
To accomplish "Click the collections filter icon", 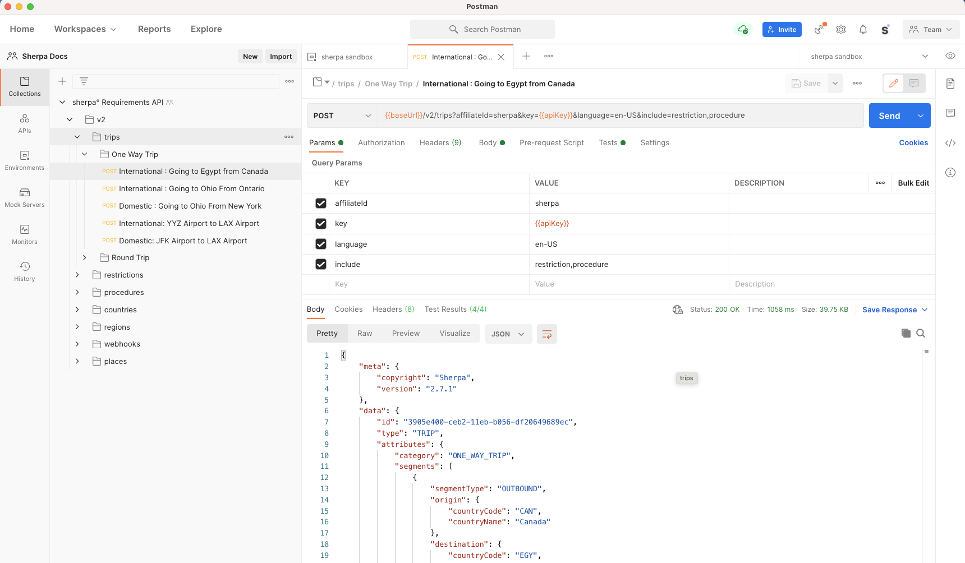I will (x=84, y=81).
